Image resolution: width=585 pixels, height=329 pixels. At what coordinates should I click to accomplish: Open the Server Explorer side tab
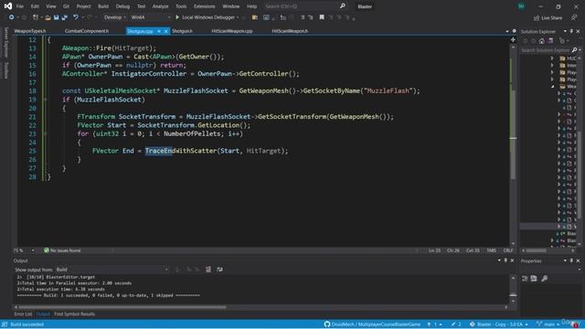click(x=5, y=42)
